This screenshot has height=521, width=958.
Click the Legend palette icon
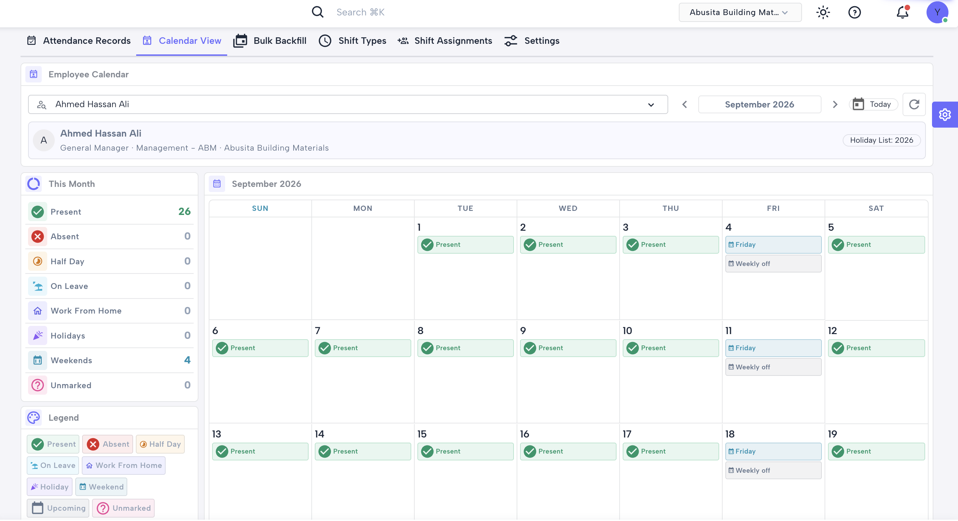coord(34,418)
